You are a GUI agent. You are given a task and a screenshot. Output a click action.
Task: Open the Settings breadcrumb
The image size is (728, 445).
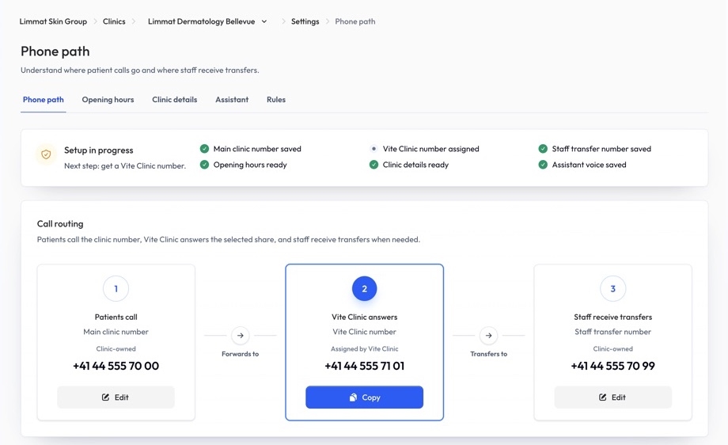305,21
